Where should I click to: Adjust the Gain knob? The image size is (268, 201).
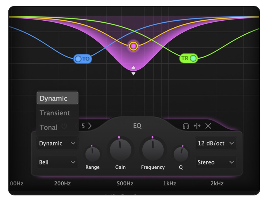(x=120, y=150)
